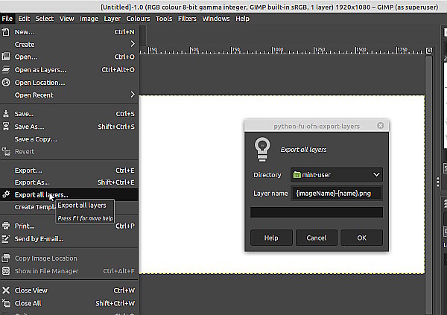Click the Help button in dialog

click(271, 238)
